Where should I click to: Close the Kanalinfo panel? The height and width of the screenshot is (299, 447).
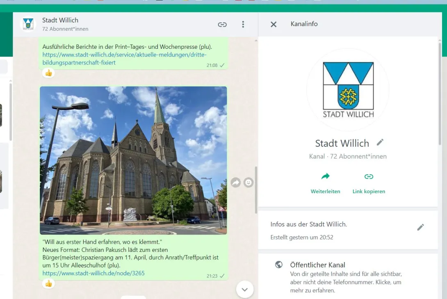274,25
